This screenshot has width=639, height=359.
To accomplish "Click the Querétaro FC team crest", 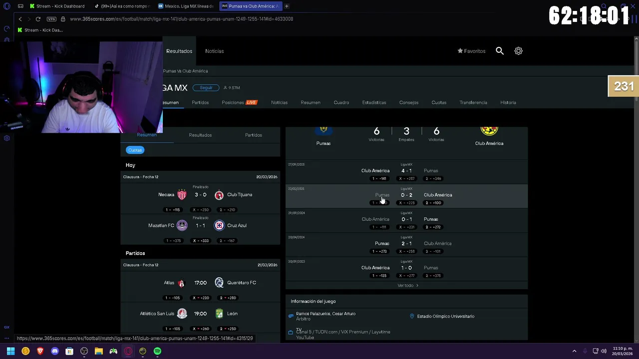I will pyautogui.click(x=219, y=283).
